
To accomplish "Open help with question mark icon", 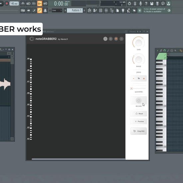I will (x=146, y=4).
